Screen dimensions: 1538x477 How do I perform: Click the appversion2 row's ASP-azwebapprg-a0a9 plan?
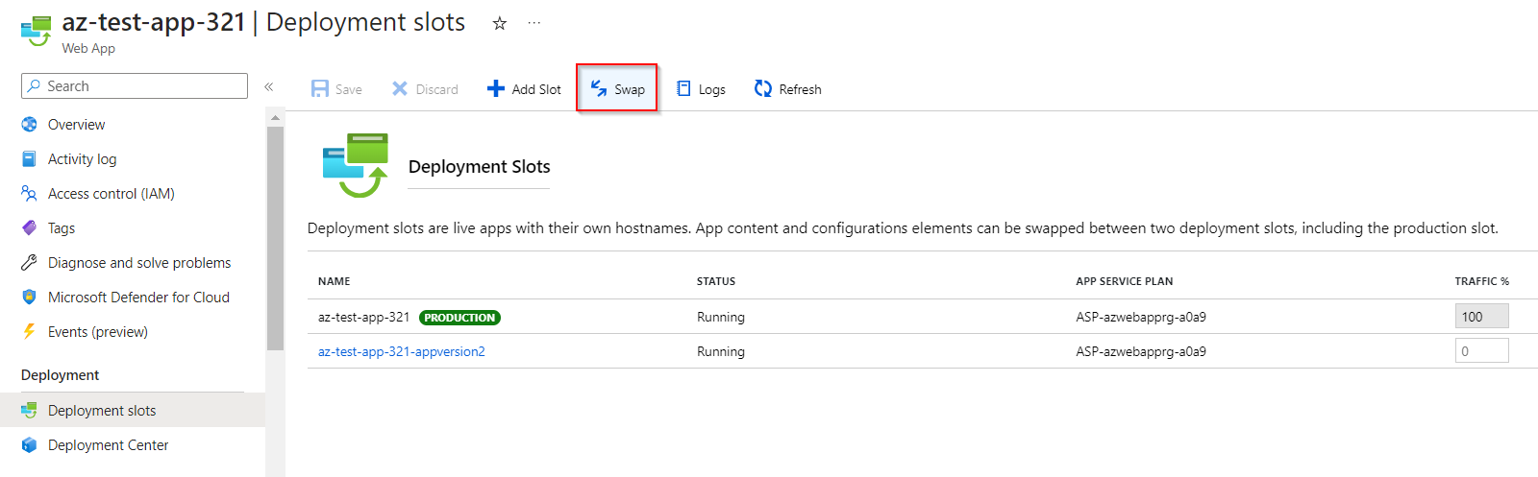tap(1141, 351)
